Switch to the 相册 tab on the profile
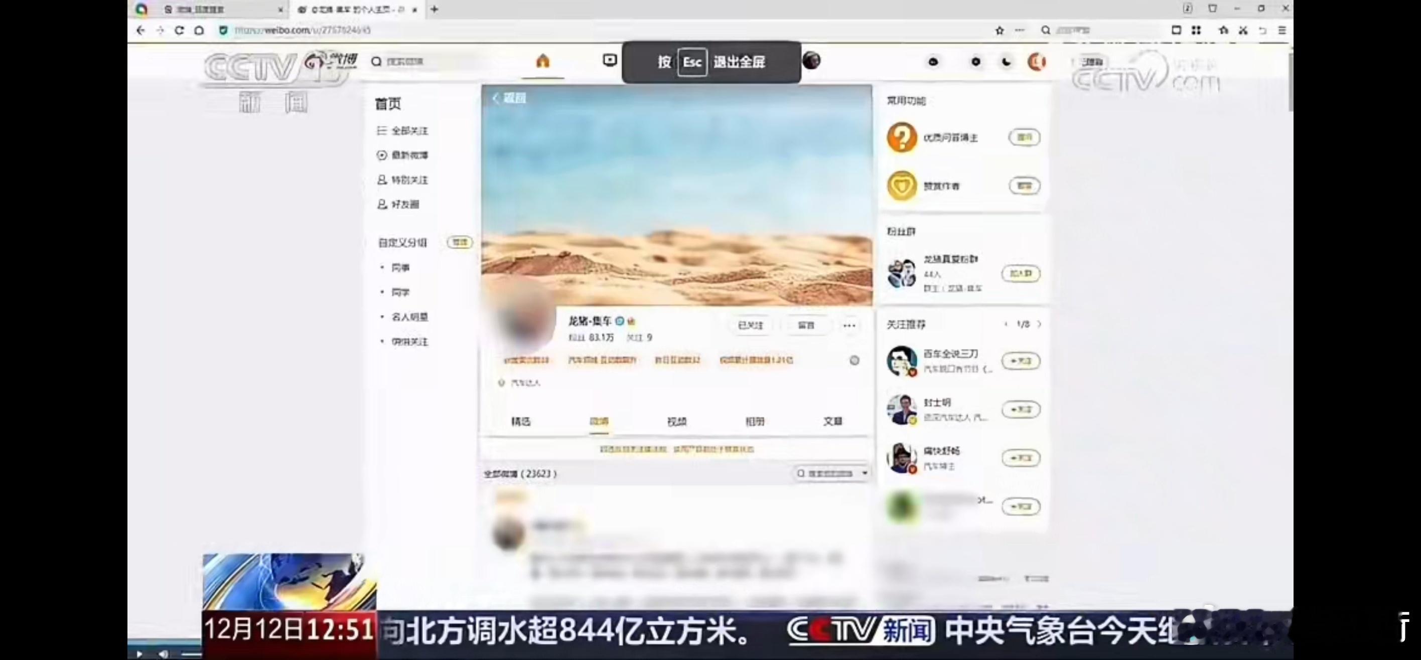This screenshot has height=660, width=1421. point(755,421)
